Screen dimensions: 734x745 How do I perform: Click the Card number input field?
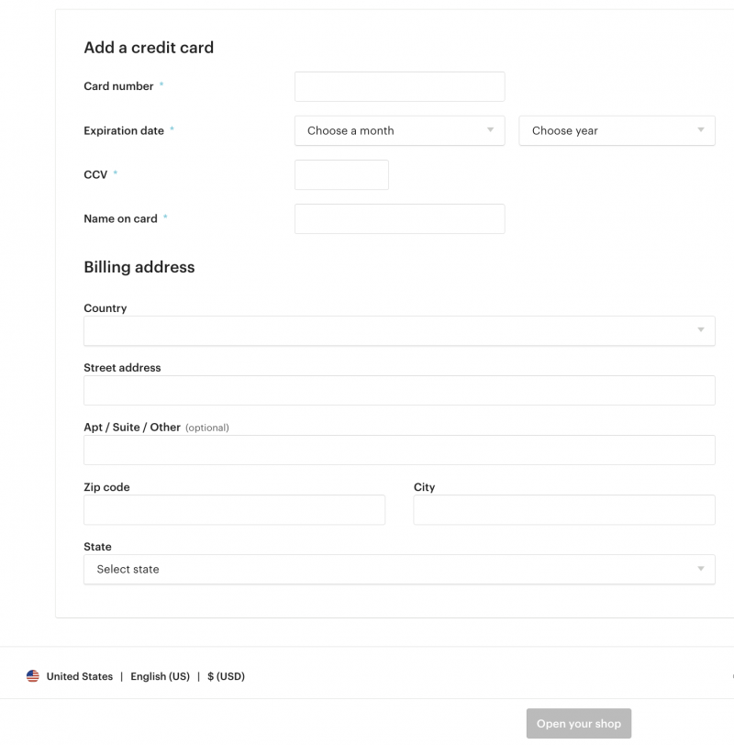pos(399,86)
